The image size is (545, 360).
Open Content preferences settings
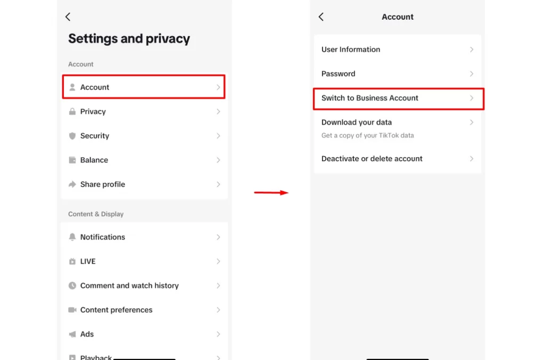pos(116,310)
